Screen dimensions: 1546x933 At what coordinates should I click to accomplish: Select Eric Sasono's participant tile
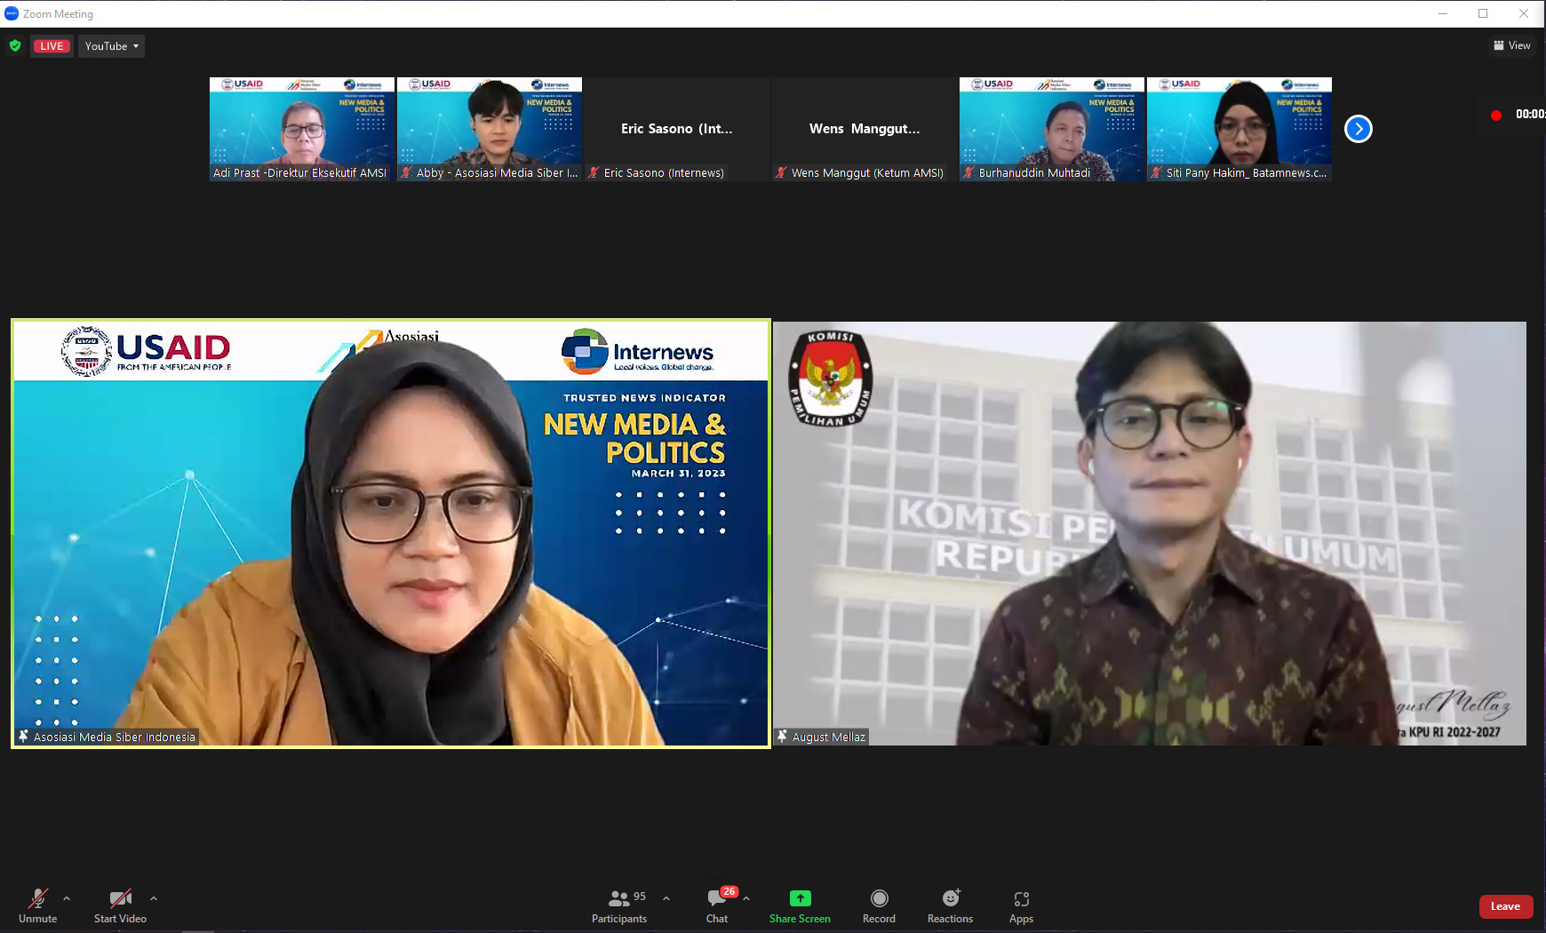point(676,128)
